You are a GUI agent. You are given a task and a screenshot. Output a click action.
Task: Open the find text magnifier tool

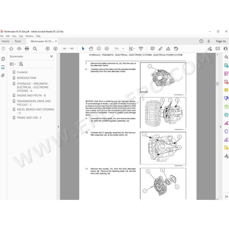coord(35,49)
